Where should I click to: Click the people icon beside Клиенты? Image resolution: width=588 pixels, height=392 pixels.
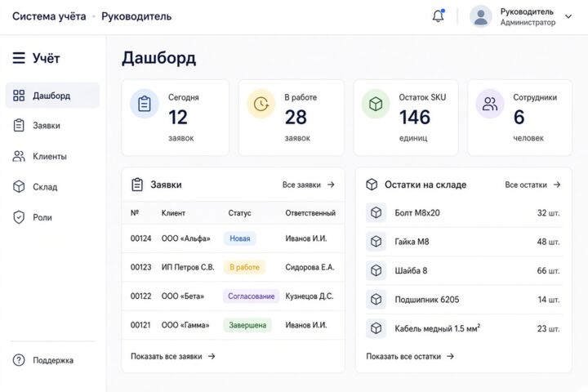[19, 156]
